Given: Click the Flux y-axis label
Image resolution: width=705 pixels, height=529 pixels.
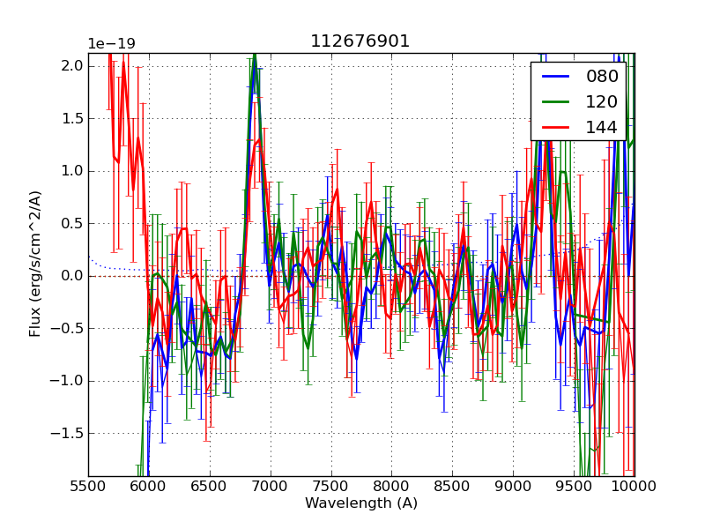Looking at the screenshot, I should pos(35,264).
